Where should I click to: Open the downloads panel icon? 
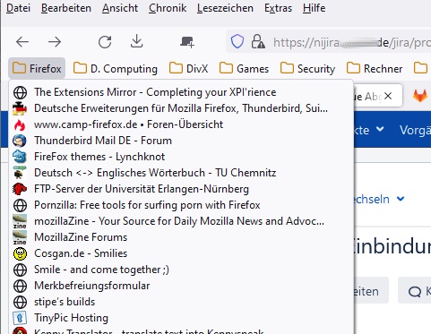tap(137, 41)
